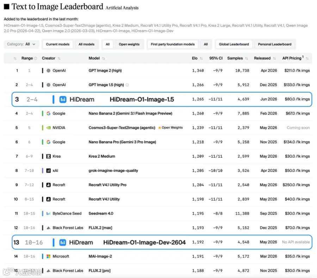Open the grok-imagine-image-quality model
Screen dimensions: 317x278
click(x=113, y=171)
